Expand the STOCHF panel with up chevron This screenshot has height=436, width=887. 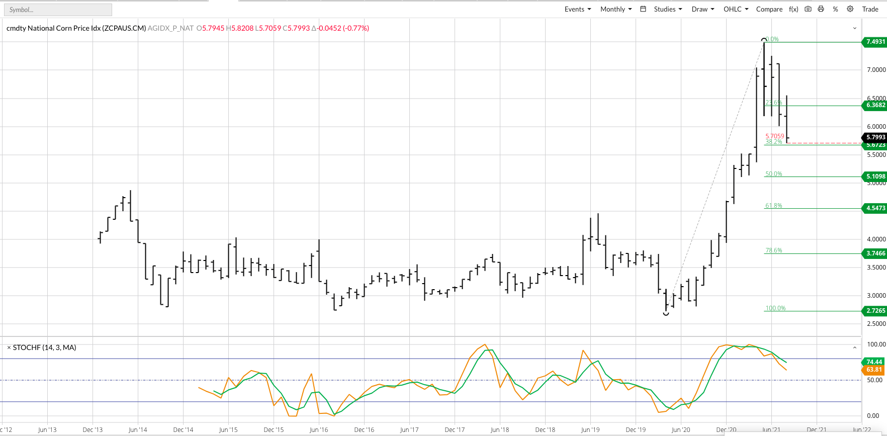pos(855,347)
